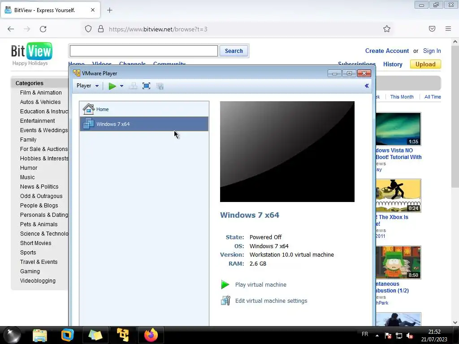459x344 pixels.
Task: Open the Pocket save icon
Action: 432,29
